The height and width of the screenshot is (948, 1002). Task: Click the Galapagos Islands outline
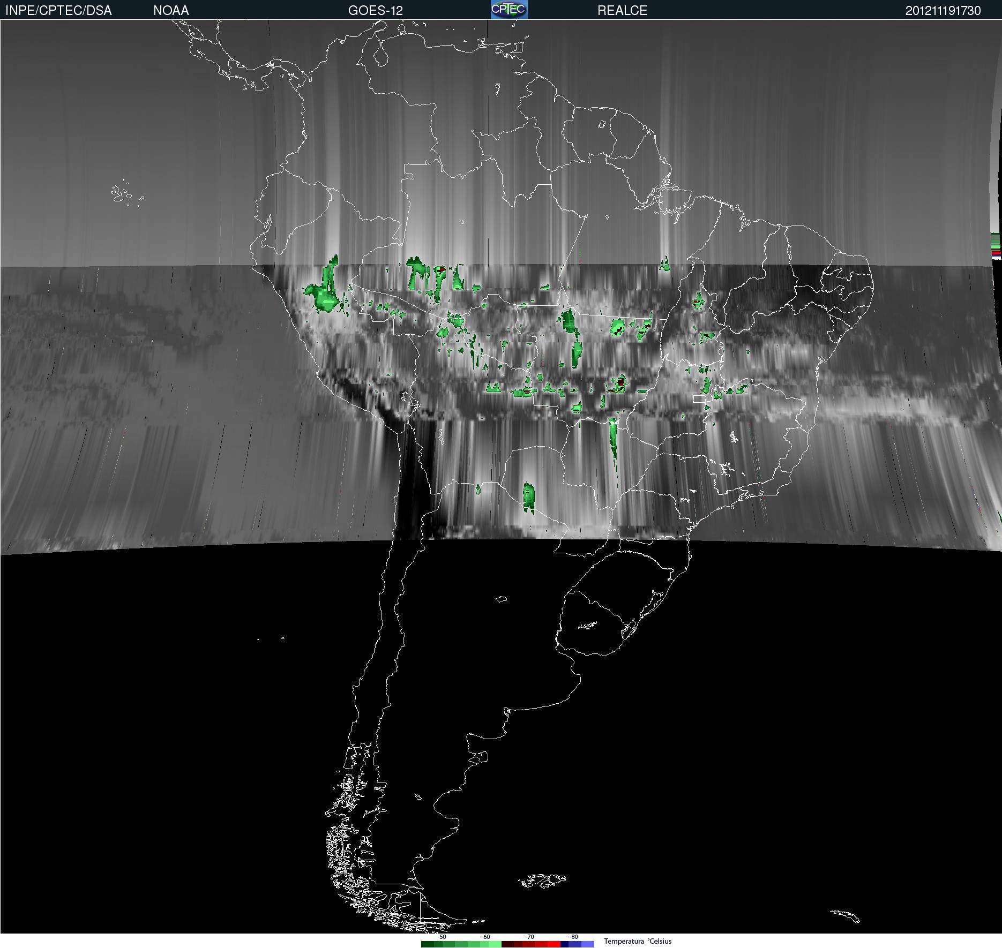pyautogui.click(x=127, y=193)
